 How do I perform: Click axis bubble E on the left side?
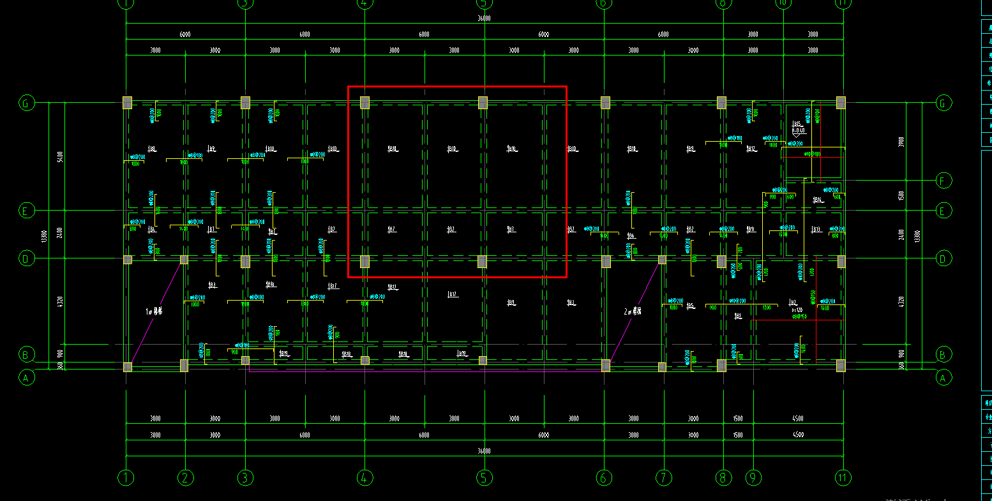click(x=26, y=210)
